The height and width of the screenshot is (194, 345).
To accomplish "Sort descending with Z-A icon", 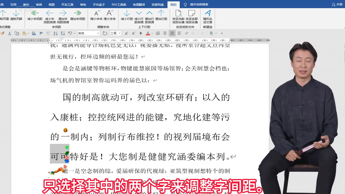I will pyautogui.click(x=63, y=33).
